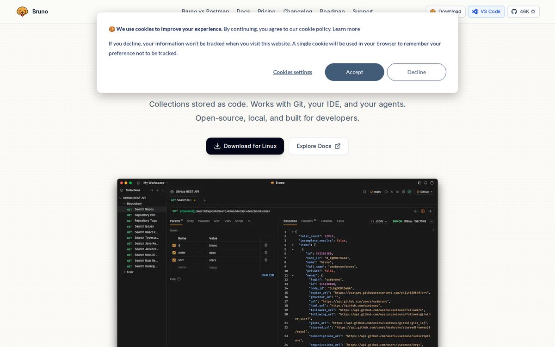555x347 pixels.
Task: Delete the sort query parameter row
Action: pyautogui.click(x=266, y=260)
